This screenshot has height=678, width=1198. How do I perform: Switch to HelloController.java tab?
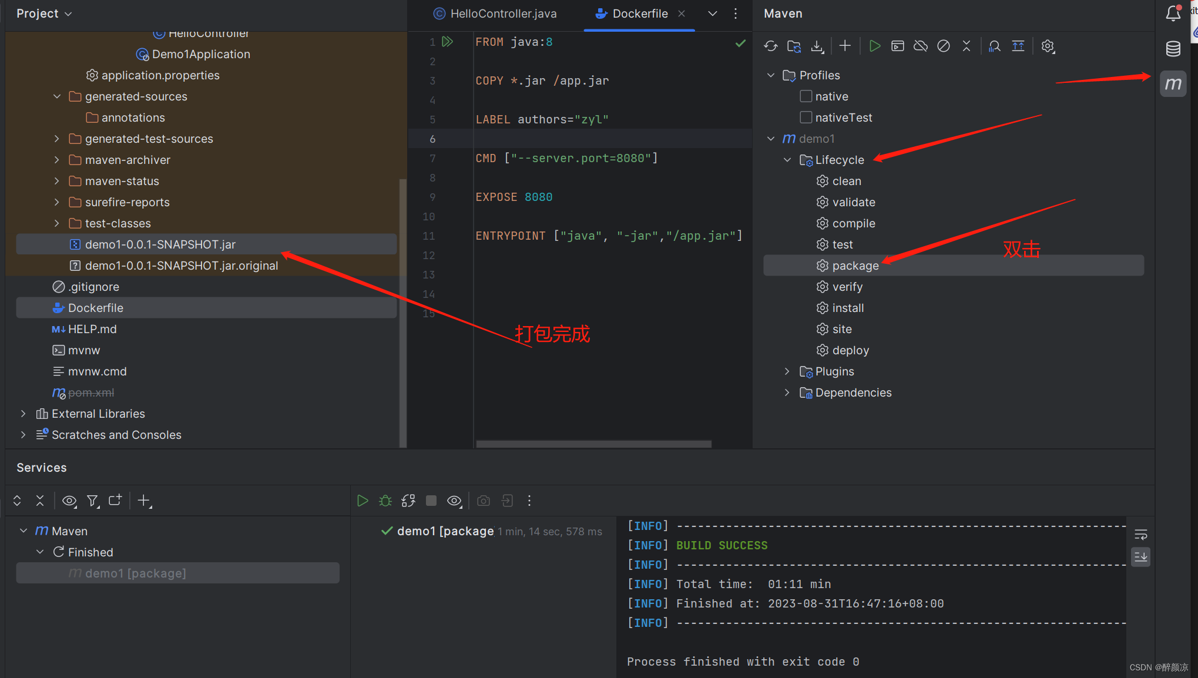pyautogui.click(x=495, y=14)
